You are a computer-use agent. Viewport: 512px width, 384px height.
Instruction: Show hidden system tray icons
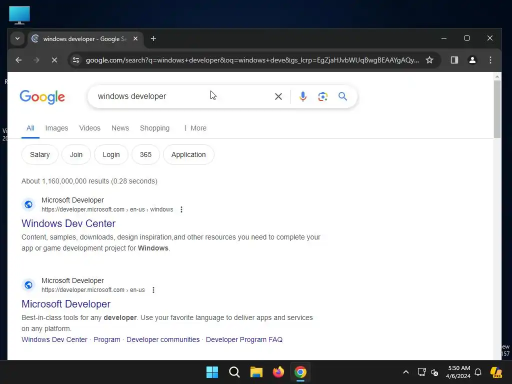[x=406, y=372]
